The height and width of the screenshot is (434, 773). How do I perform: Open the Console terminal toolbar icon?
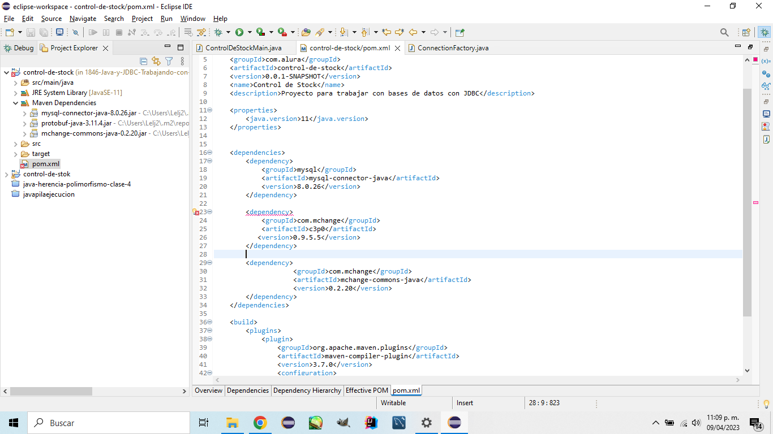(x=59, y=32)
